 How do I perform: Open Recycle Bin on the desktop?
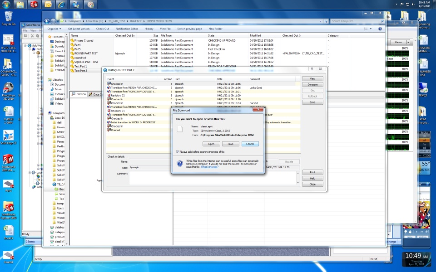[8, 18]
